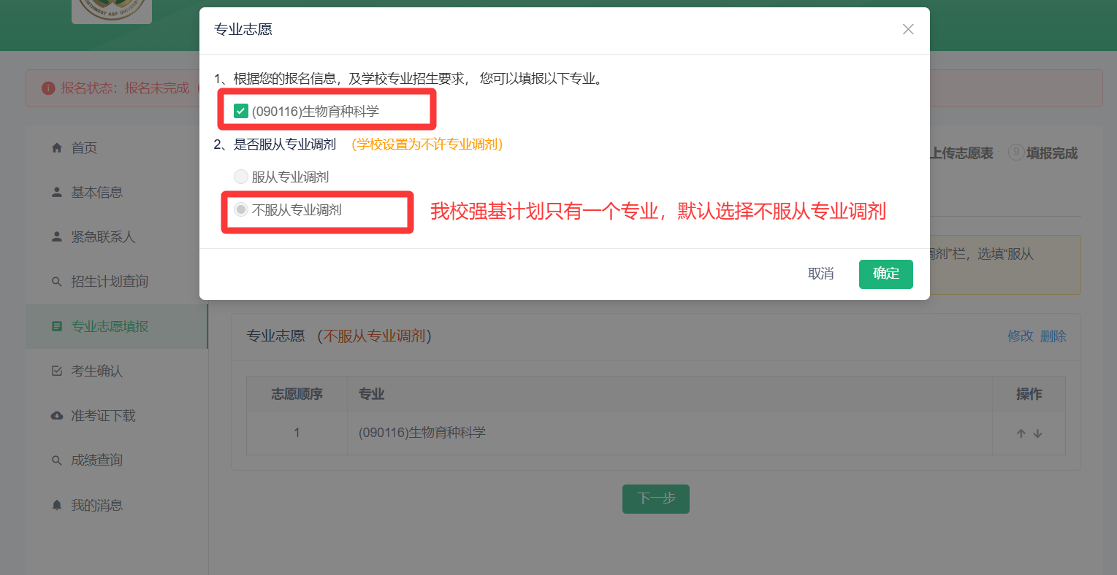Click the bell icon beside 我的消息
Image resolution: width=1117 pixels, height=575 pixels.
click(x=57, y=505)
